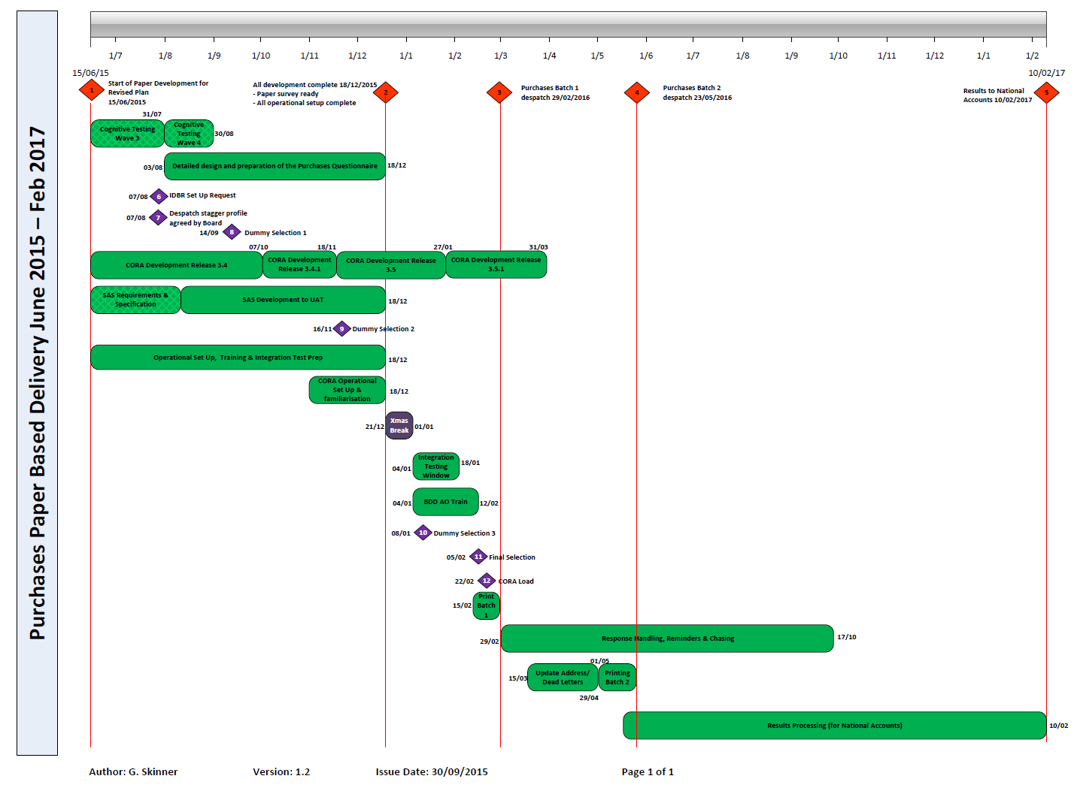This screenshot has height=797, width=1074.
Task: Select purple diamond 8 Dummy Selection 1
Action: point(232,232)
